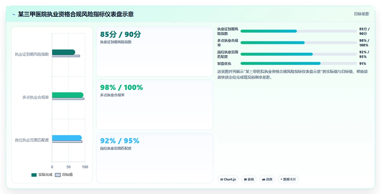Click the dashboard title 某三甲医院执业资格合规风险指标仪表盘示意
Viewport: 381px width, 194px height.
(76, 14)
